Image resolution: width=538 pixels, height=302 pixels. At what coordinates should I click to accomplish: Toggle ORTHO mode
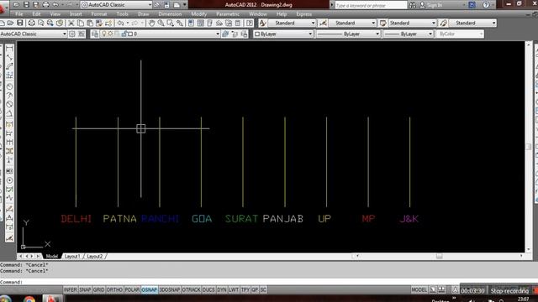(x=114, y=289)
